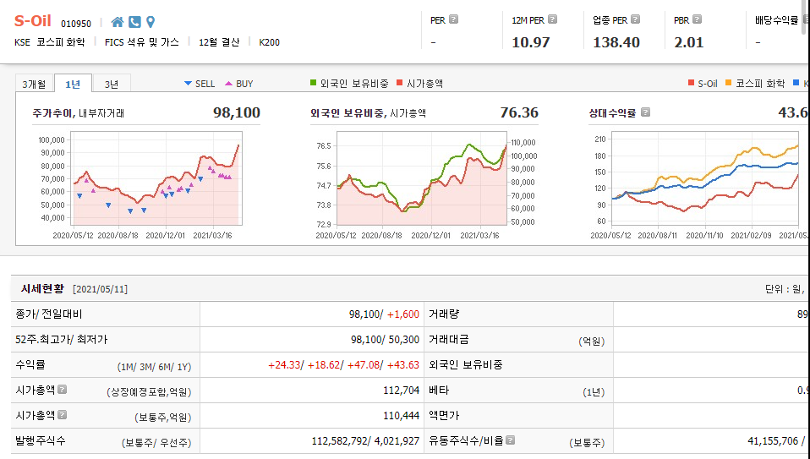Viewport: 810px width, 459px height.
Task: Click the stock code 010950
Action: (76, 24)
